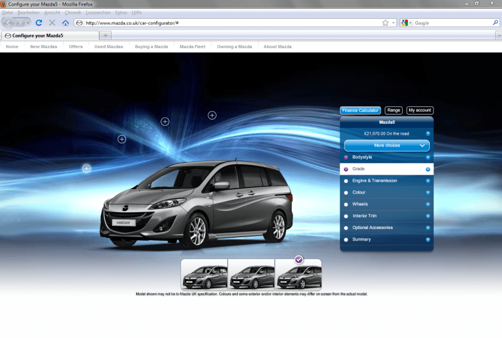Expand Optional Accessories via plus icon

[x=428, y=228]
